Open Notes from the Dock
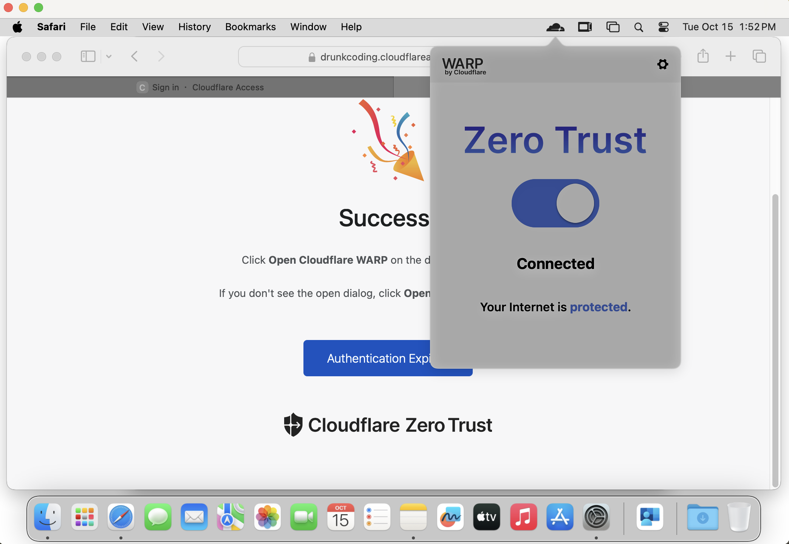The width and height of the screenshot is (789, 544). (x=413, y=517)
